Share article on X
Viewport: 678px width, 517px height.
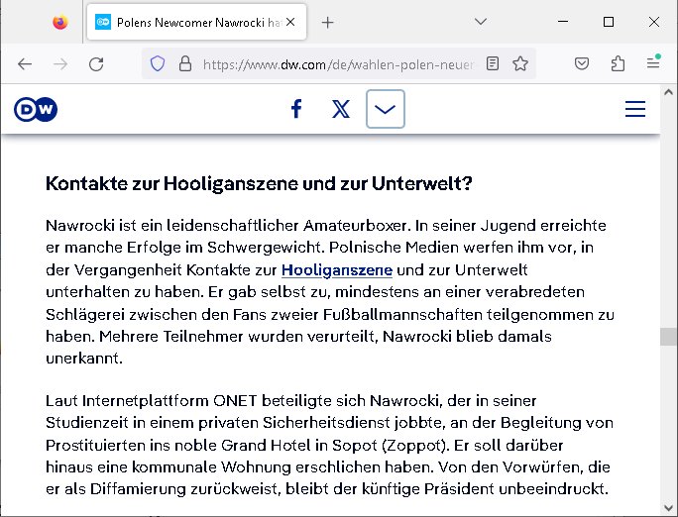[341, 109]
